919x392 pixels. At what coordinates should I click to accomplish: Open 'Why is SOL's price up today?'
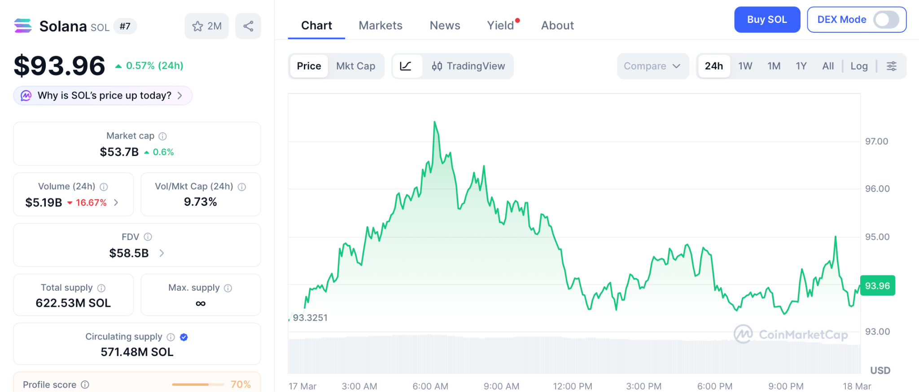(103, 96)
